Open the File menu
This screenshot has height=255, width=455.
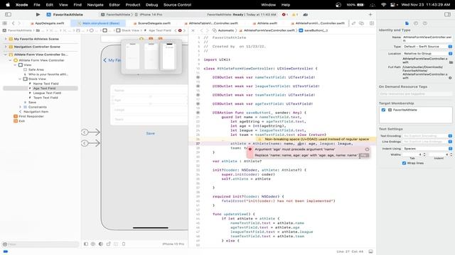click(x=37, y=5)
